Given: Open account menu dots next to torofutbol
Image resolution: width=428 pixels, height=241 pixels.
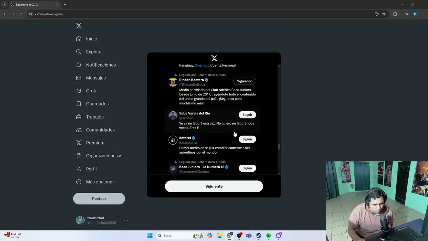Looking at the screenshot, I should [x=126, y=220].
